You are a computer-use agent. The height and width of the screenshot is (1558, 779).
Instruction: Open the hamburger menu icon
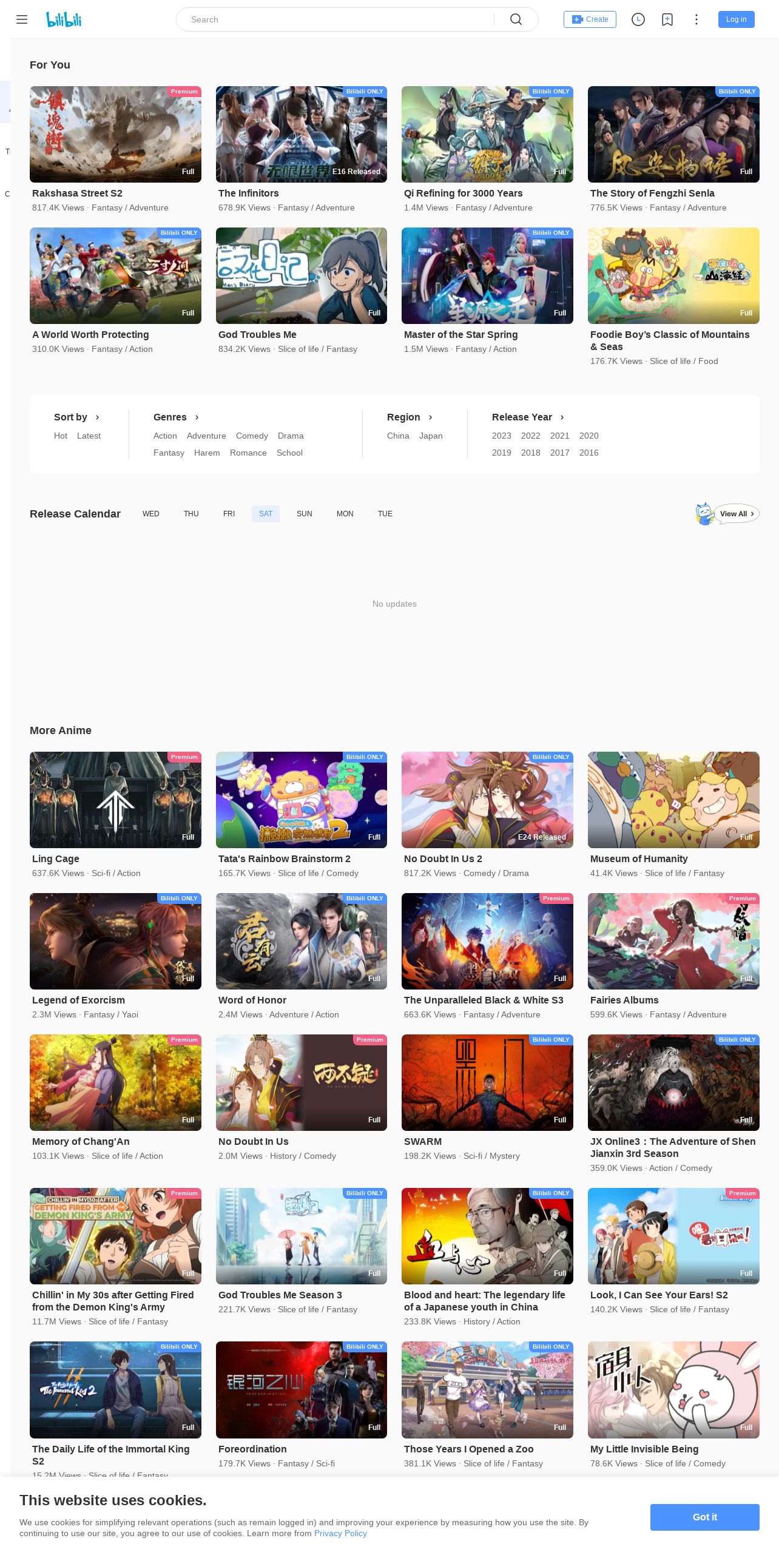coord(22,19)
